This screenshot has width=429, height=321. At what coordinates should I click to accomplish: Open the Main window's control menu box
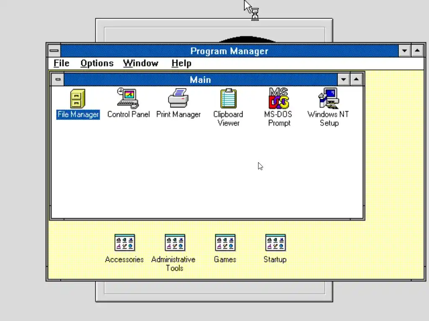point(58,79)
